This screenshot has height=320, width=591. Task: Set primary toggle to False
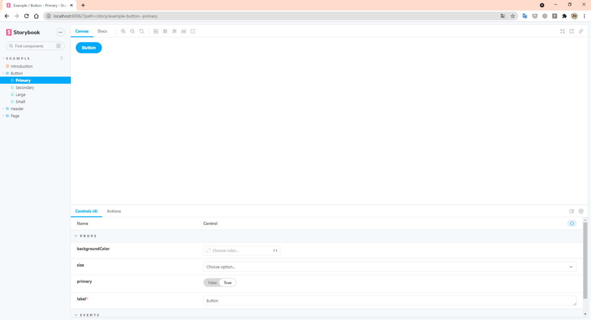[x=212, y=283]
